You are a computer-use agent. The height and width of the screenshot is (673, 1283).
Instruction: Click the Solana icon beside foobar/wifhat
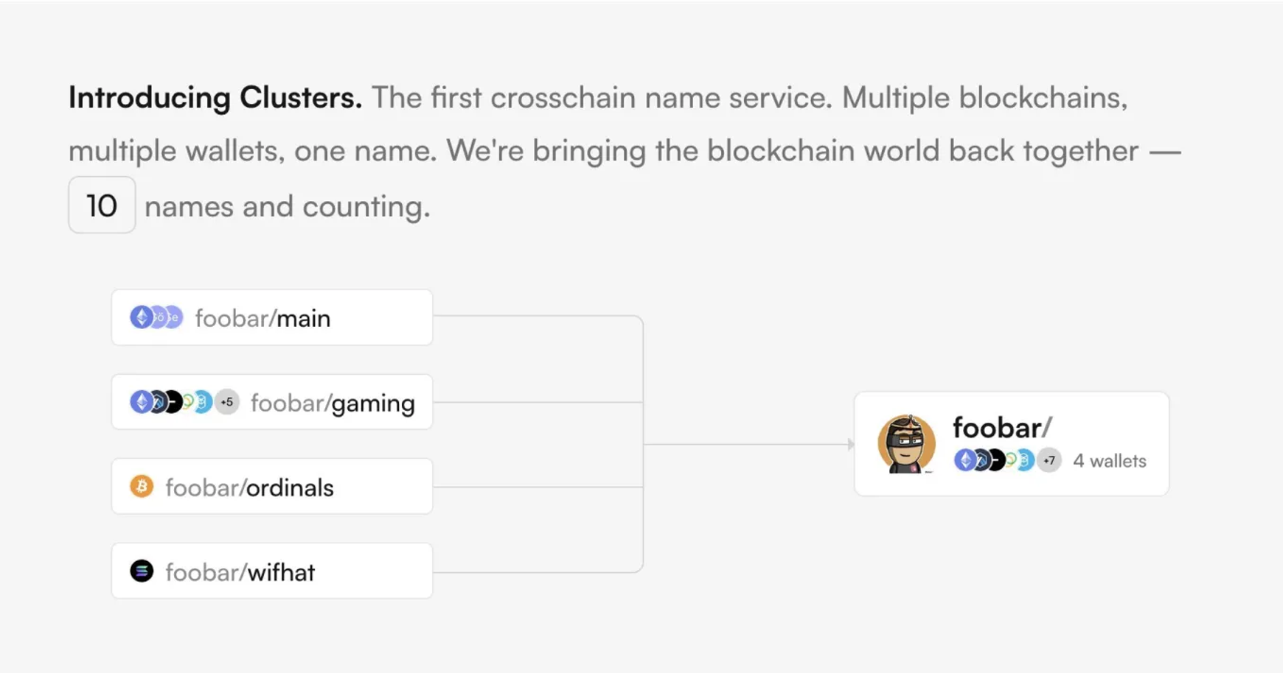click(x=142, y=571)
